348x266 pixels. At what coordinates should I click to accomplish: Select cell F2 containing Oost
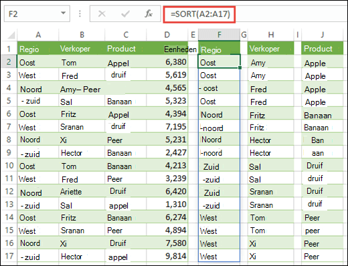(x=219, y=61)
